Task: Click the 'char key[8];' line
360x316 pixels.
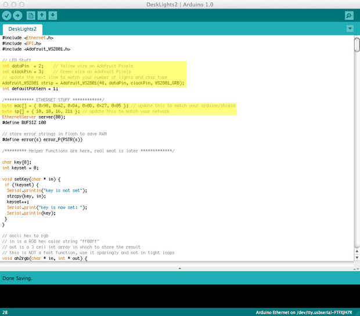Action: [x=17, y=162]
